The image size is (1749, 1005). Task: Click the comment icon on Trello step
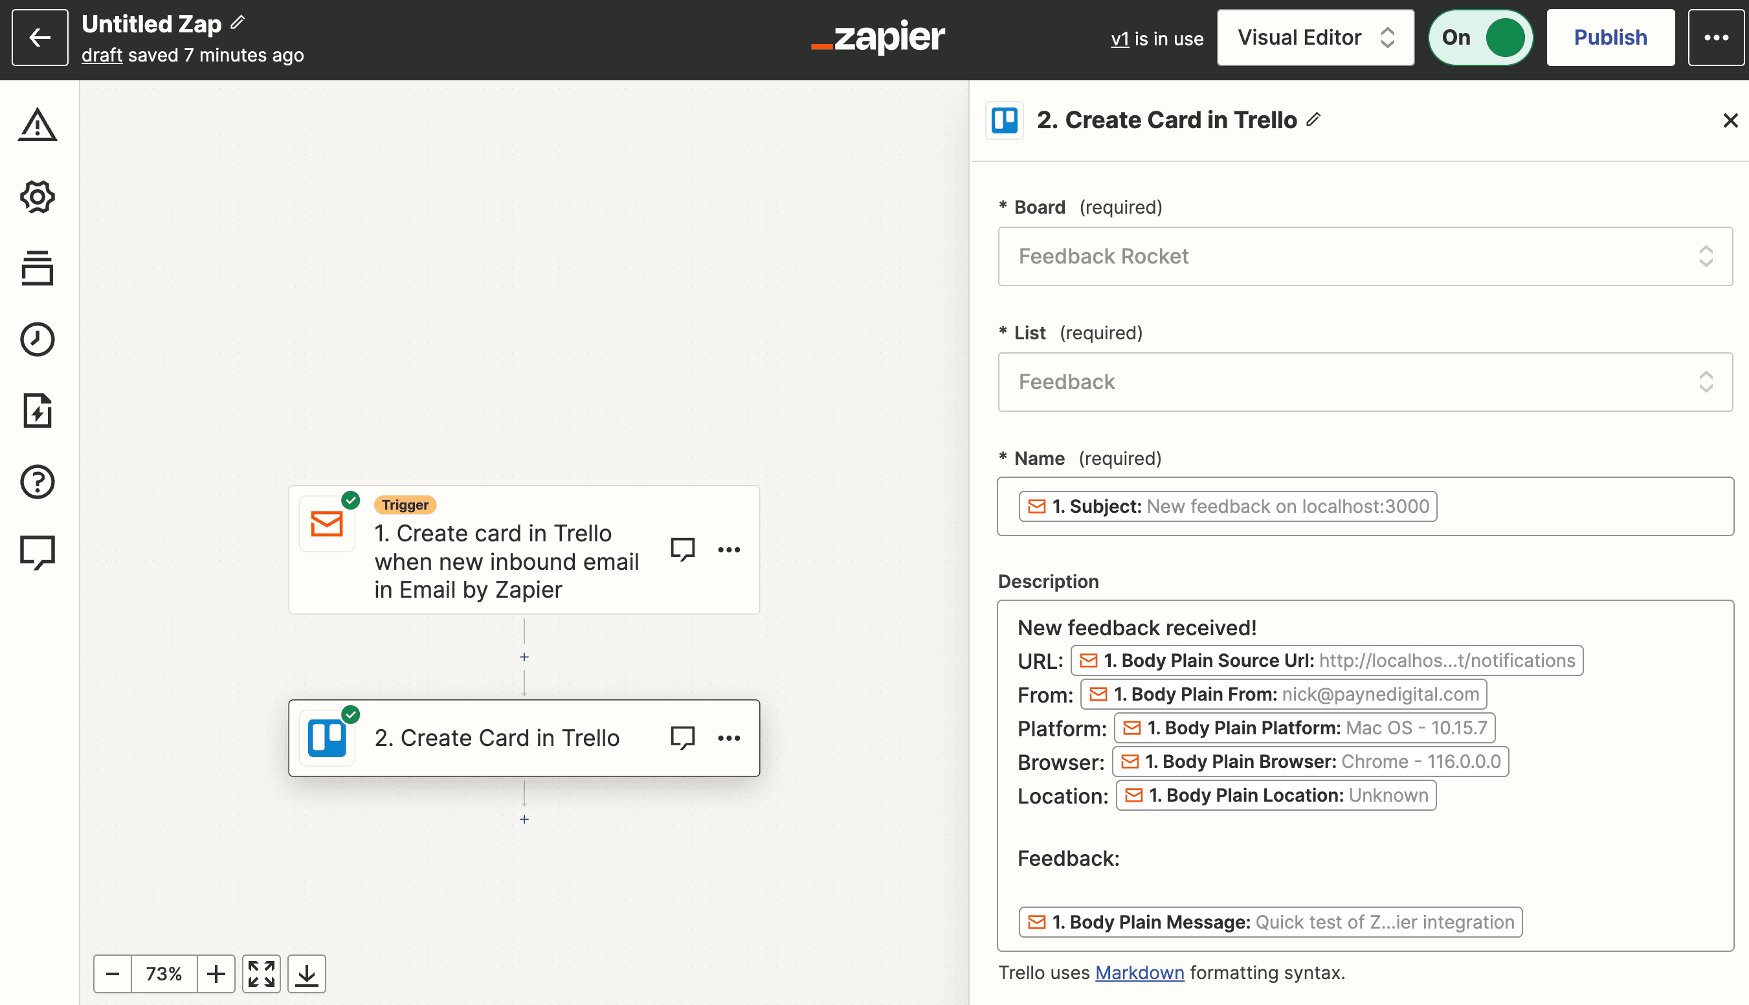pyautogui.click(x=682, y=738)
